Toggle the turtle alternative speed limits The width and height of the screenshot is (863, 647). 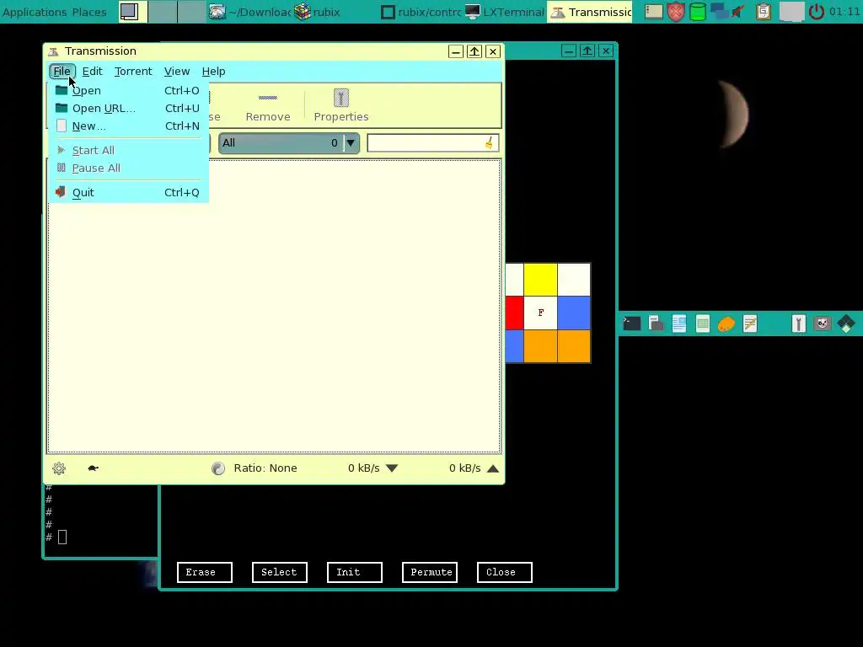point(93,468)
